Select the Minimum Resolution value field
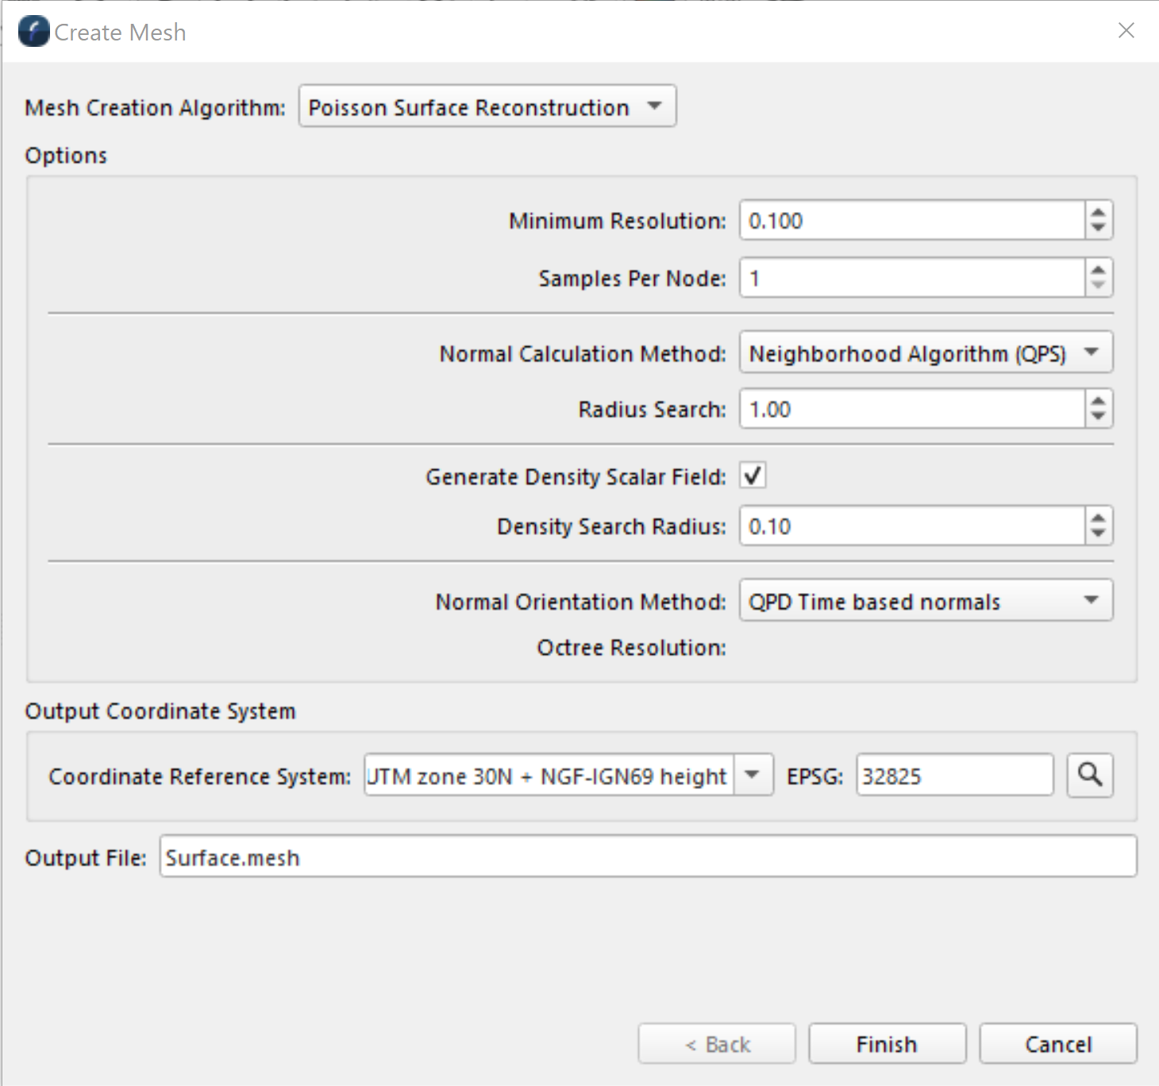The image size is (1159, 1086). (x=911, y=220)
